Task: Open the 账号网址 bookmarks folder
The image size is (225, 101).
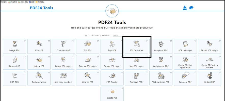Action: 40,2
